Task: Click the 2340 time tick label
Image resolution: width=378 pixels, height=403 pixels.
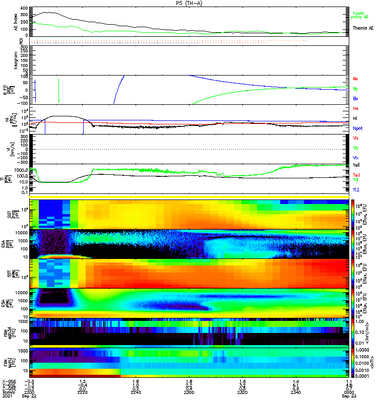Action: 296,392
